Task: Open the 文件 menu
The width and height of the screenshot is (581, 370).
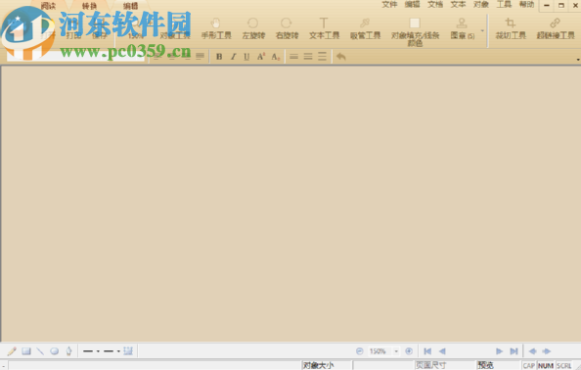Action: click(x=389, y=5)
